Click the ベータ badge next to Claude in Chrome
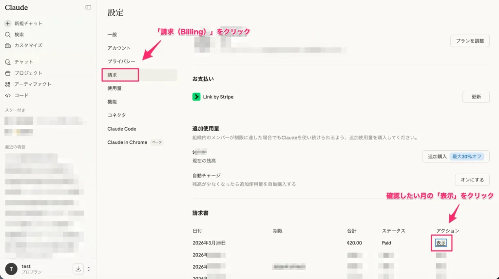Image resolution: width=499 pixels, height=279 pixels. click(x=156, y=142)
